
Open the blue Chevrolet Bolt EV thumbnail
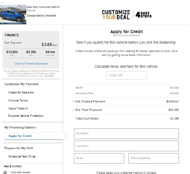point(13,15)
